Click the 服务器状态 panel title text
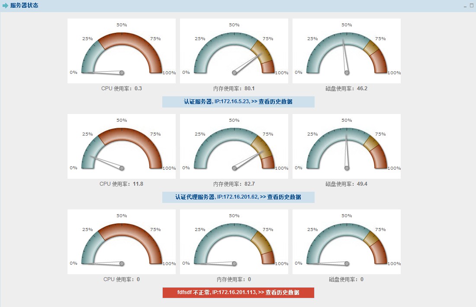Image resolution: width=476 pixels, height=307 pixels. tap(24, 6)
